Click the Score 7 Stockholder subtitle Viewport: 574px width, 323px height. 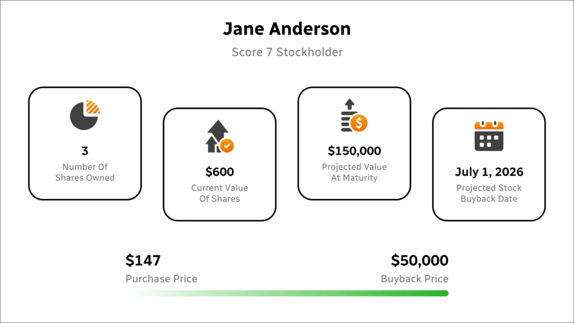click(287, 52)
